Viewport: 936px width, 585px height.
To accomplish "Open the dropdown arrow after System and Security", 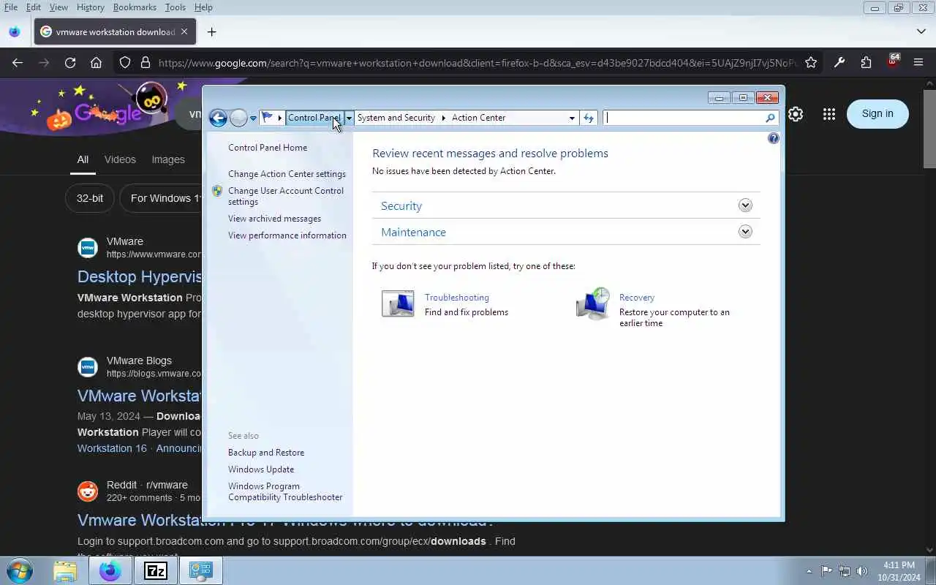I will pos(443,118).
